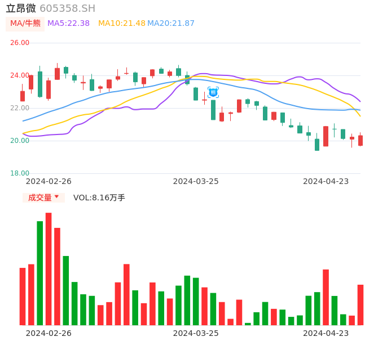Click the ticker code 605358.SH
387x341 pixels.
point(67,8)
